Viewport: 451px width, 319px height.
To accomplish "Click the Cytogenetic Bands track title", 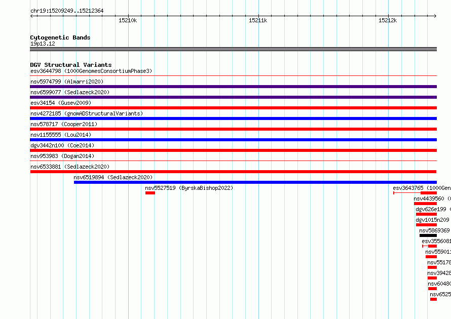I will click(x=60, y=37).
